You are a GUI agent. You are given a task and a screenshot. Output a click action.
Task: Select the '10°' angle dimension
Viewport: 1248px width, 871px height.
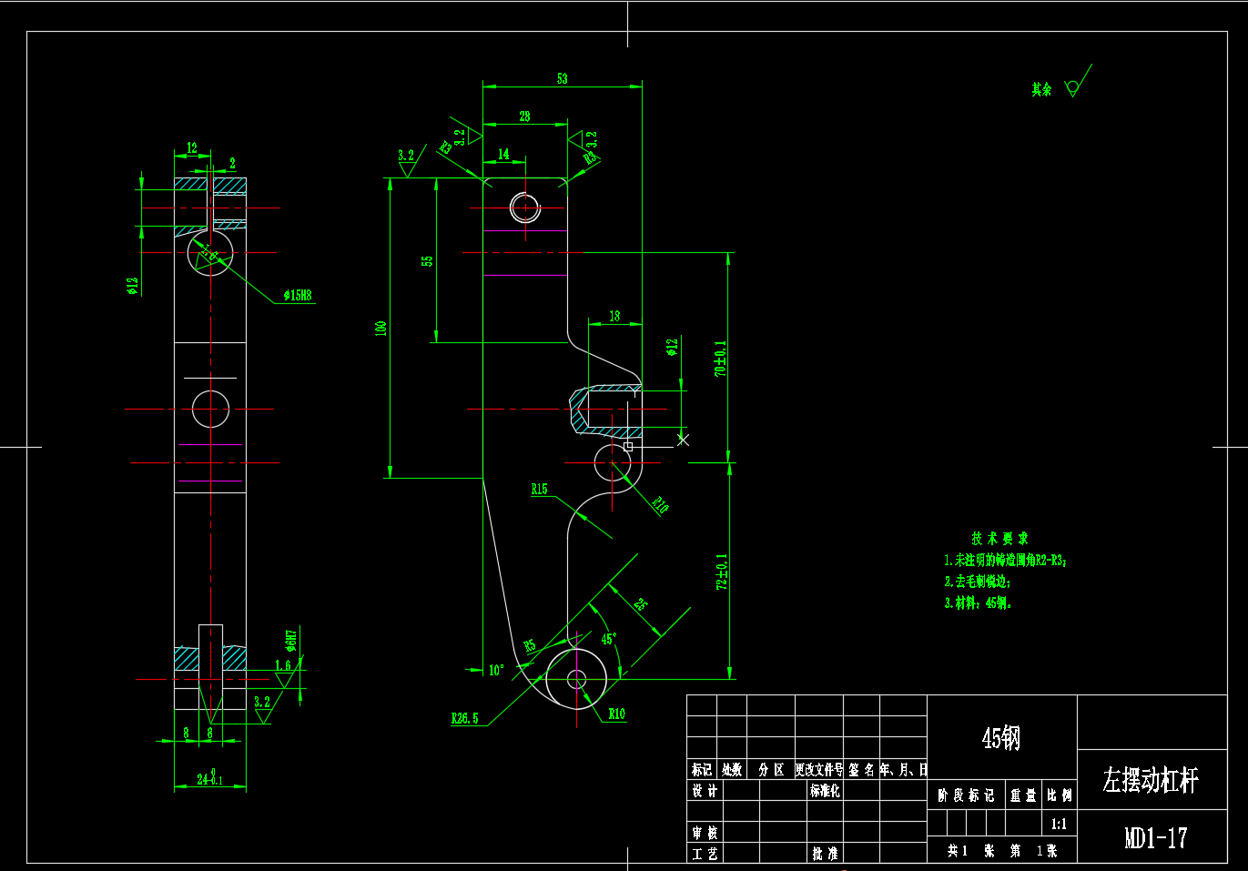(x=496, y=671)
